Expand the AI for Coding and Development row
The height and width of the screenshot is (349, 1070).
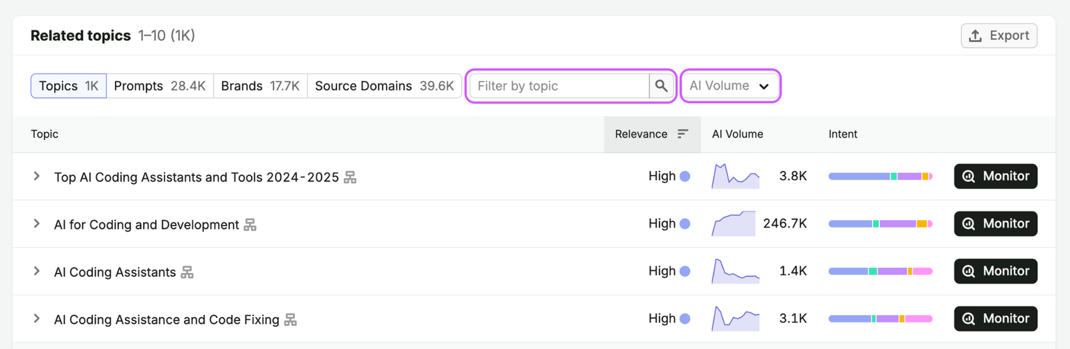(37, 224)
